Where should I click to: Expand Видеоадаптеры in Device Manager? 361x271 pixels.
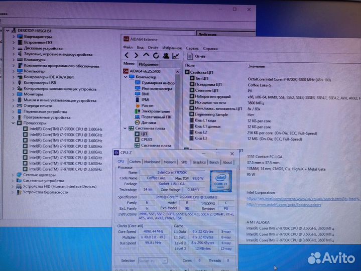(14, 36)
